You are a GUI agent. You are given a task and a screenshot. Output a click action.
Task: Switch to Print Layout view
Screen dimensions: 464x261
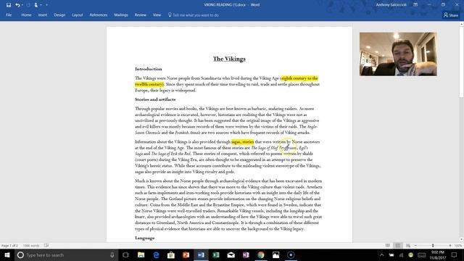398,245
